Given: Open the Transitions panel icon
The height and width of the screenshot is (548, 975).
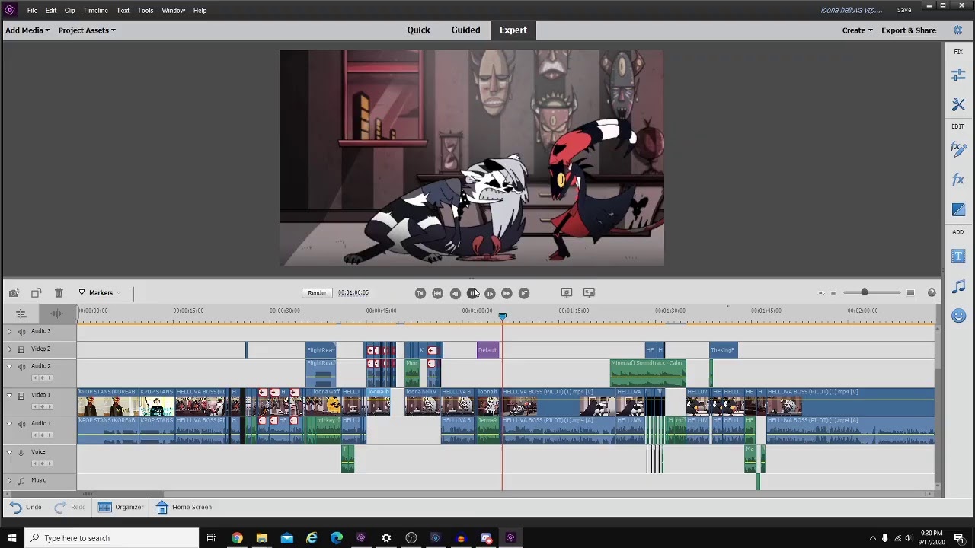Looking at the screenshot, I should click(x=958, y=210).
